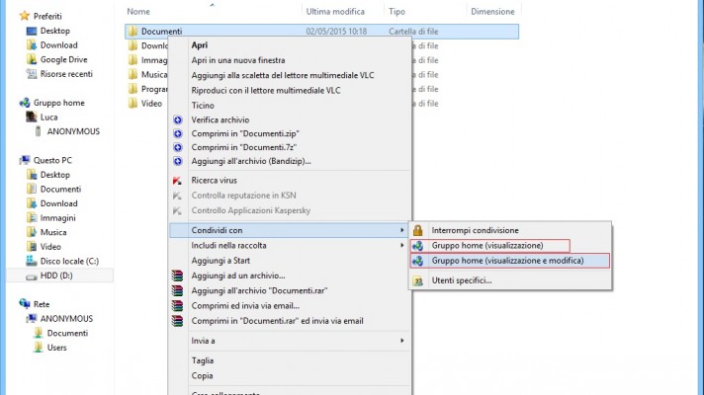Choose Aggiungi alla scaletta del lettore VLC
The image size is (704, 395).
(x=283, y=75)
